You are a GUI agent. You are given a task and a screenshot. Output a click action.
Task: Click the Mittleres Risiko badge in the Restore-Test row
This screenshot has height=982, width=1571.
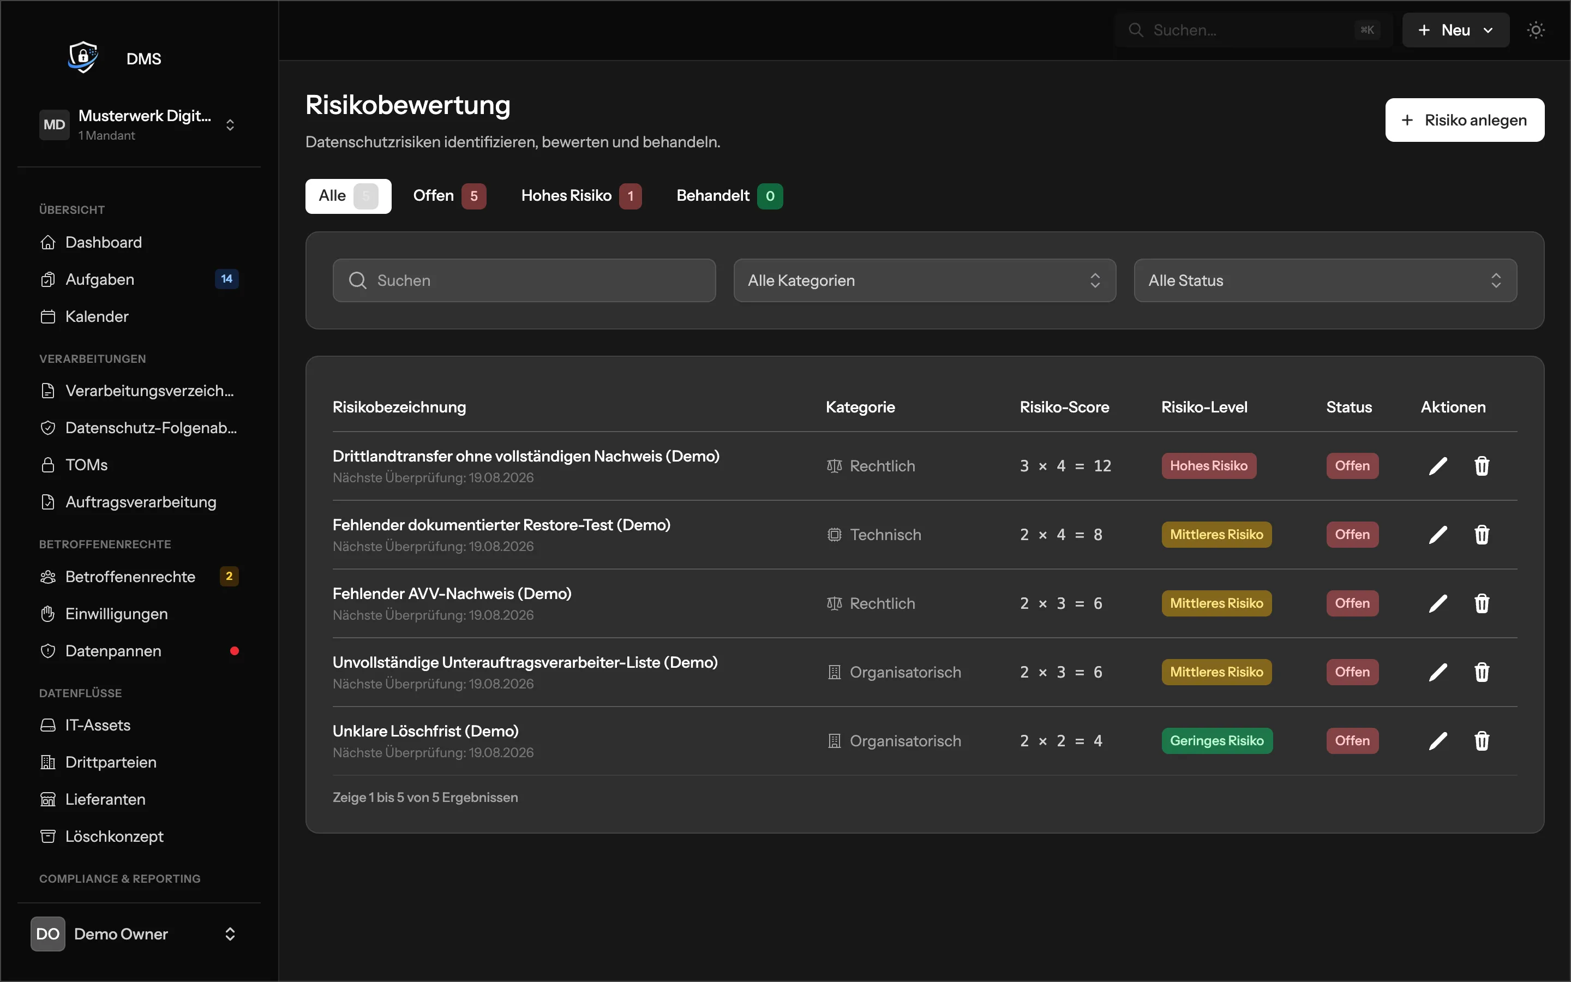point(1216,535)
